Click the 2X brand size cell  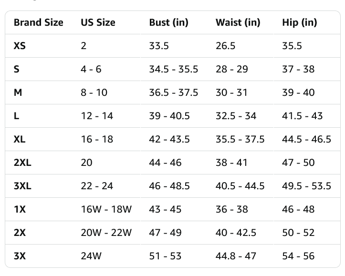[20, 233]
